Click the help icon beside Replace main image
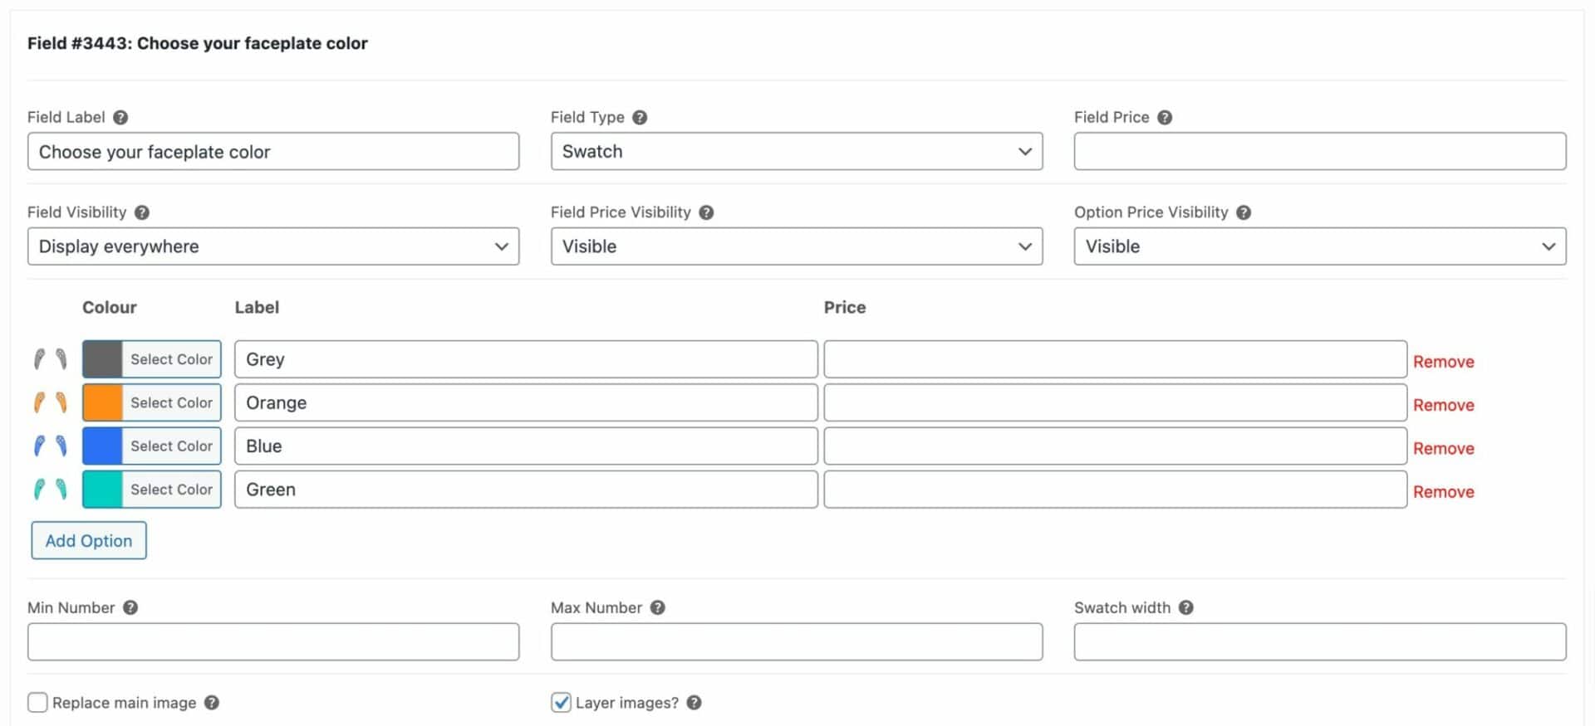 212,703
